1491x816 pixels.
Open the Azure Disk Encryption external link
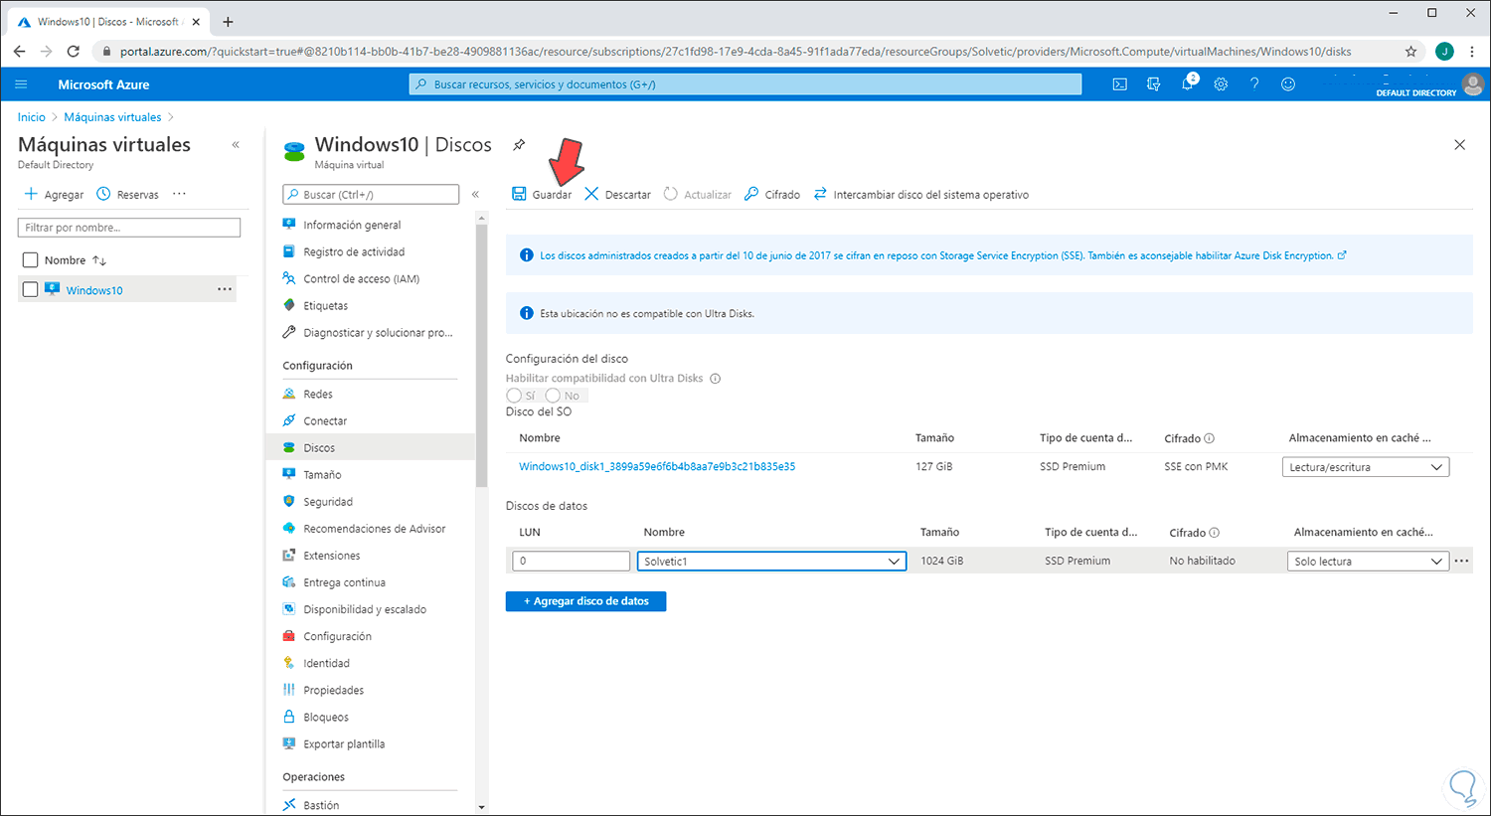(1342, 255)
